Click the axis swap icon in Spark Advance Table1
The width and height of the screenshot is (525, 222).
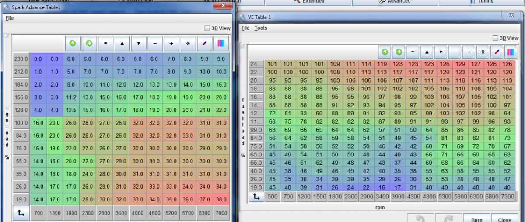(21, 214)
